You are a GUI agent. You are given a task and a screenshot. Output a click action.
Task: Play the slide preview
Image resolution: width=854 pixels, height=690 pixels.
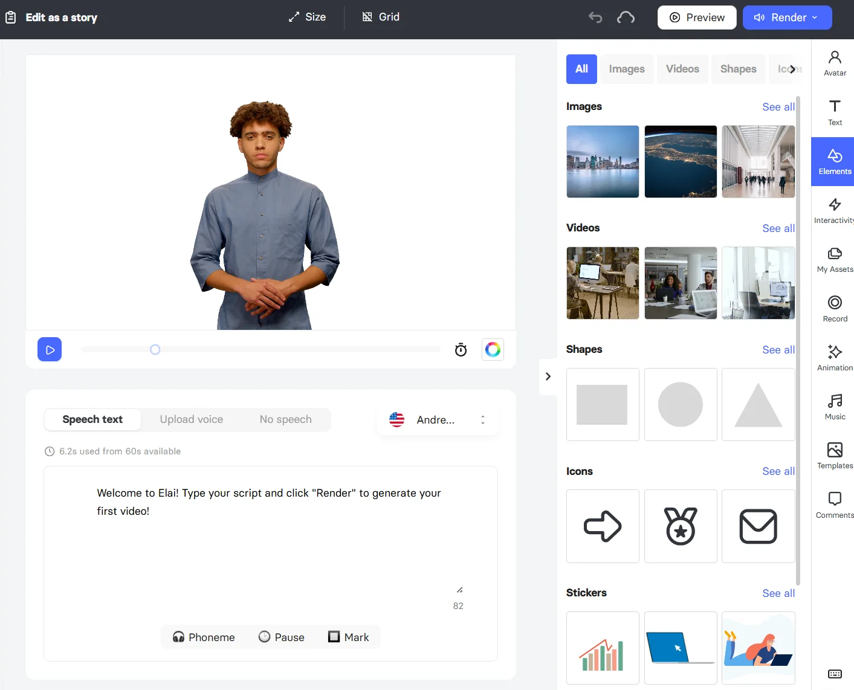point(50,349)
